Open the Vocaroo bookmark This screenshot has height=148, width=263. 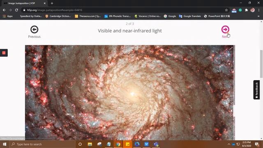148,16
